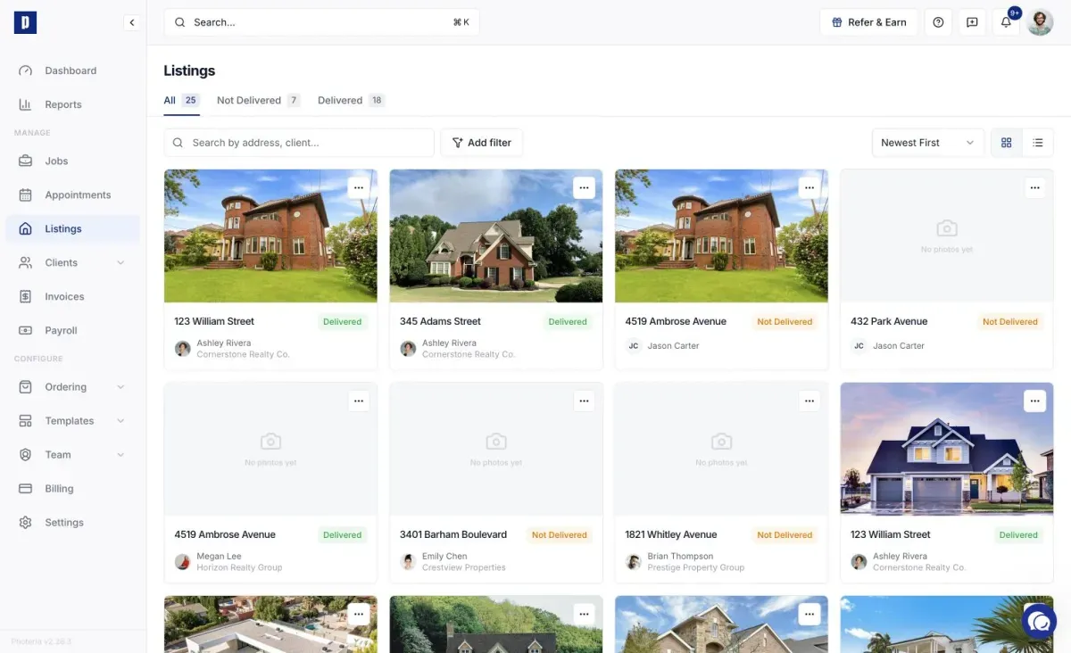This screenshot has height=653, width=1071.
Task: Select Listings in the sidebar
Action: pos(72,228)
